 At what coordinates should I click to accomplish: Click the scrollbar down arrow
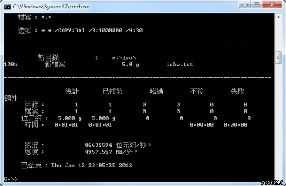point(278,178)
